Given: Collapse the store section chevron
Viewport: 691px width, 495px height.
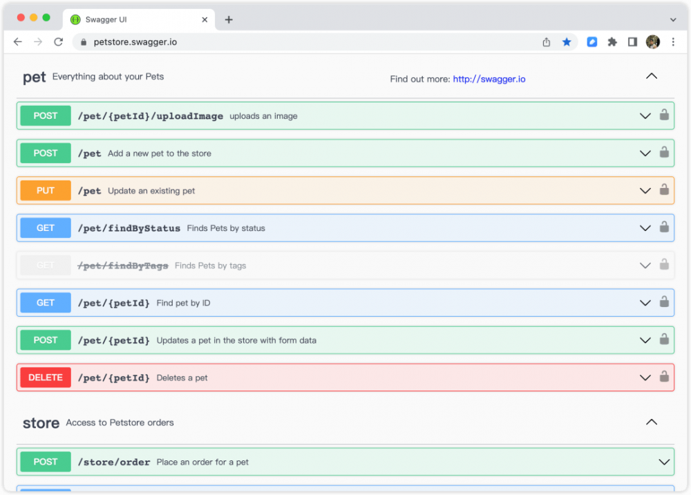Looking at the screenshot, I should pyautogui.click(x=651, y=422).
